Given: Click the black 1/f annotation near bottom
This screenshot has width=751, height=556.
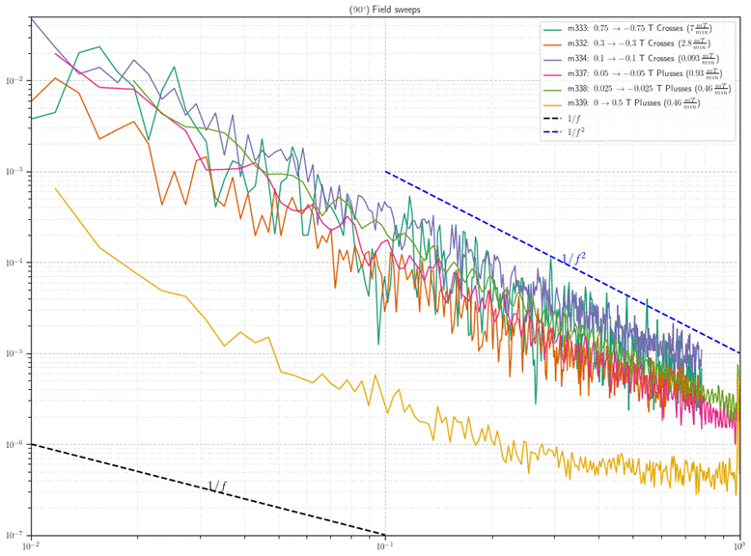Looking at the screenshot, I should point(219,486).
